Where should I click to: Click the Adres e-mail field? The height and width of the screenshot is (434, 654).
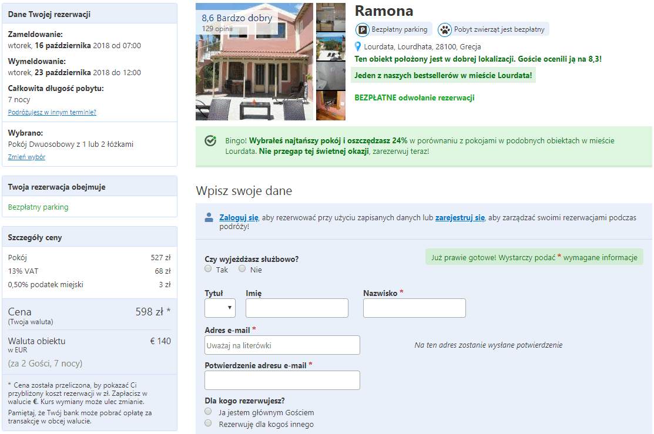pos(282,345)
